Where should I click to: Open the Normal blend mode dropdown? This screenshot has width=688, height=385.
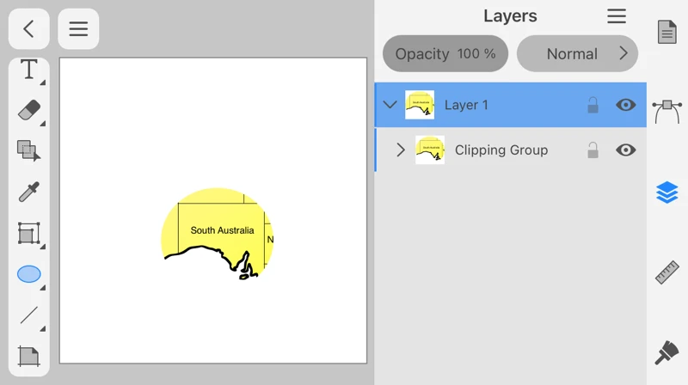(577, 54)
